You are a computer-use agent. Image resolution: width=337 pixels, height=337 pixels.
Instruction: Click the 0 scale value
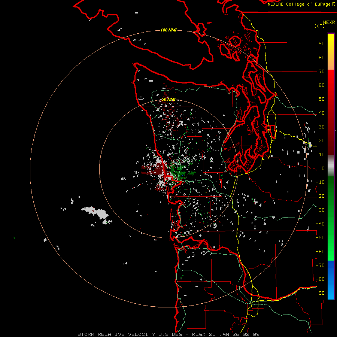(323, 168)
